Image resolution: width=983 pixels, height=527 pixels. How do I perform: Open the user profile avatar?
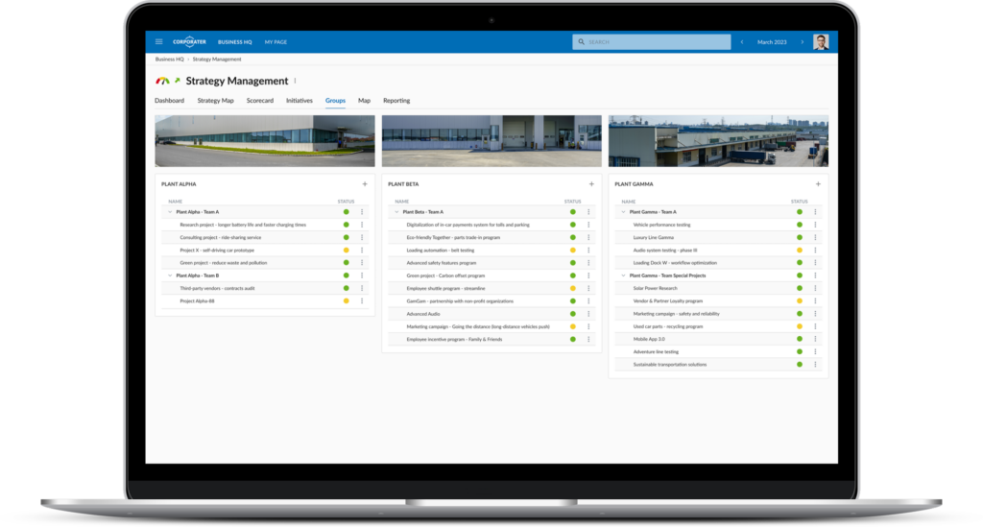tap(821, 42)
